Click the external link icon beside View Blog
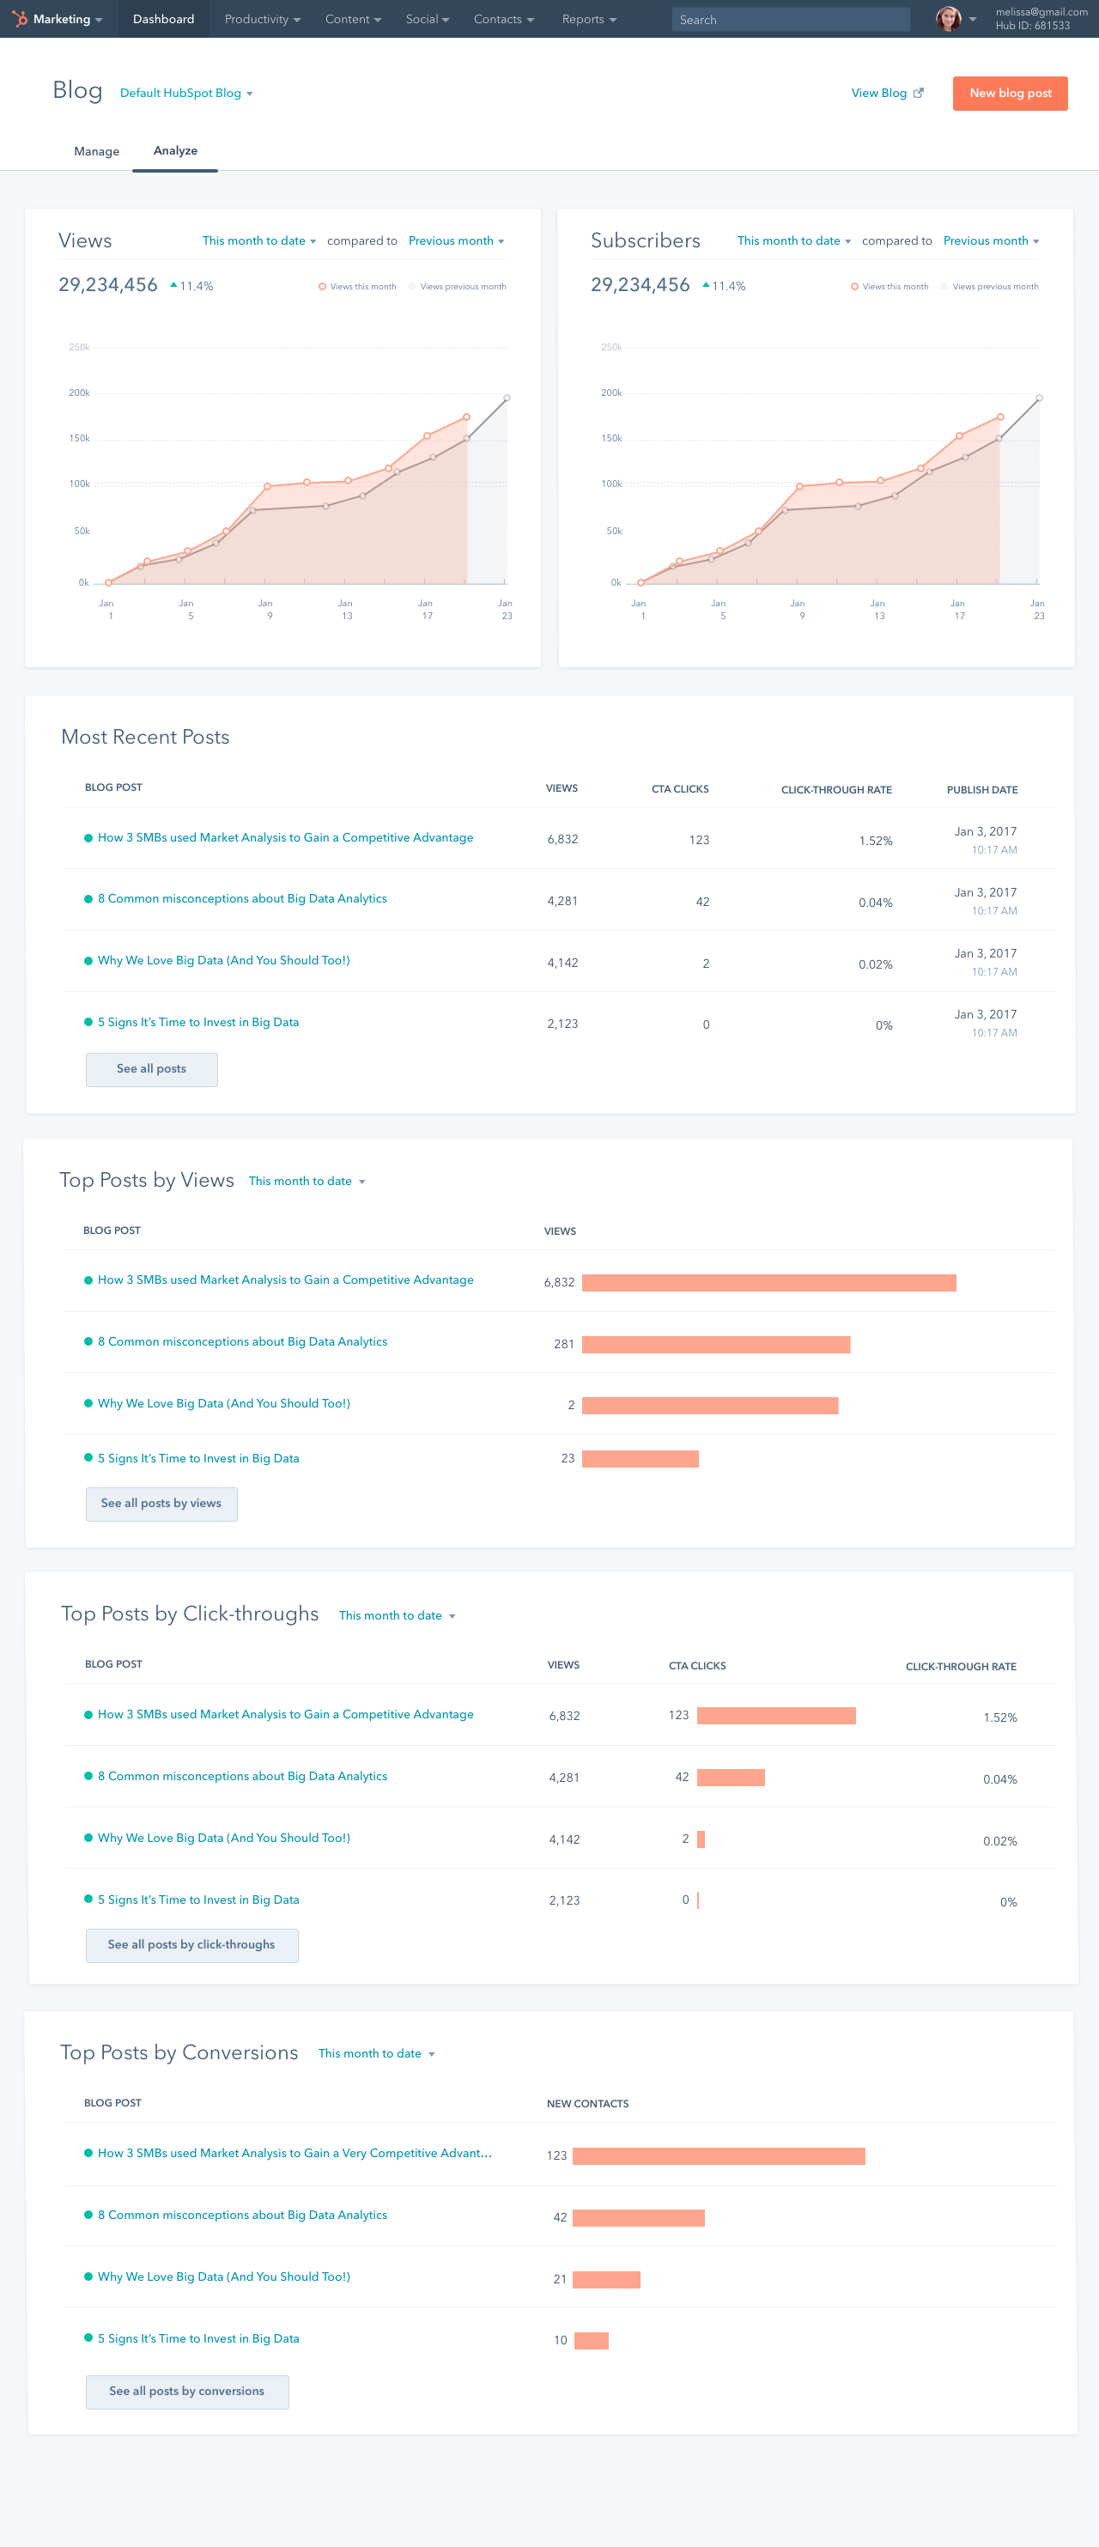Screen dimensions: 1099x2547 pos(918,93)
